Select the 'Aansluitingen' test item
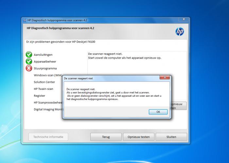This screenshot has height=163, width=229. [x=43, y=55]
